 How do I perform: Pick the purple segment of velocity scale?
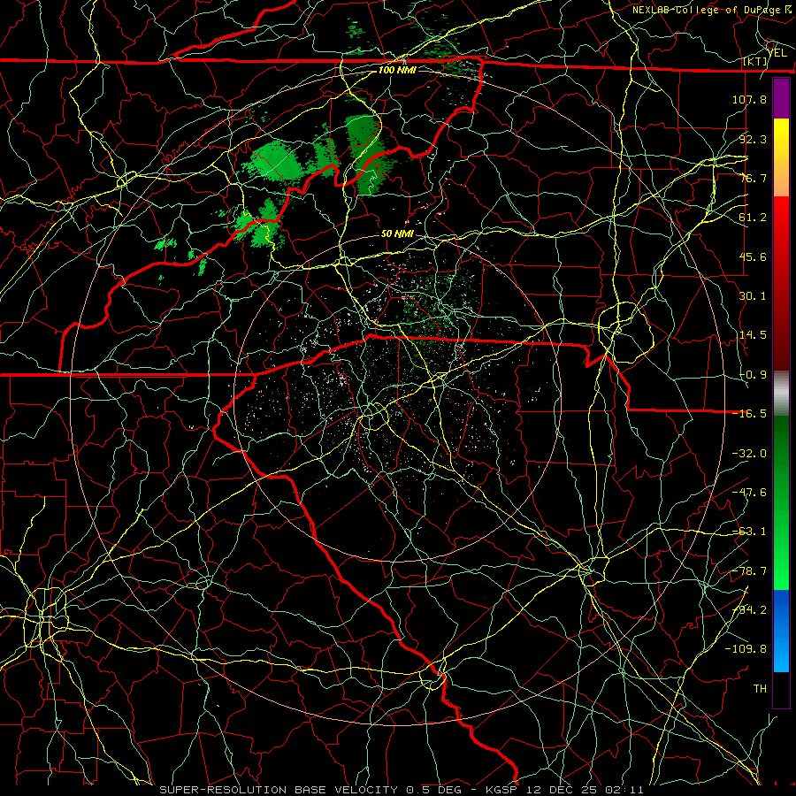pos(781,98)
